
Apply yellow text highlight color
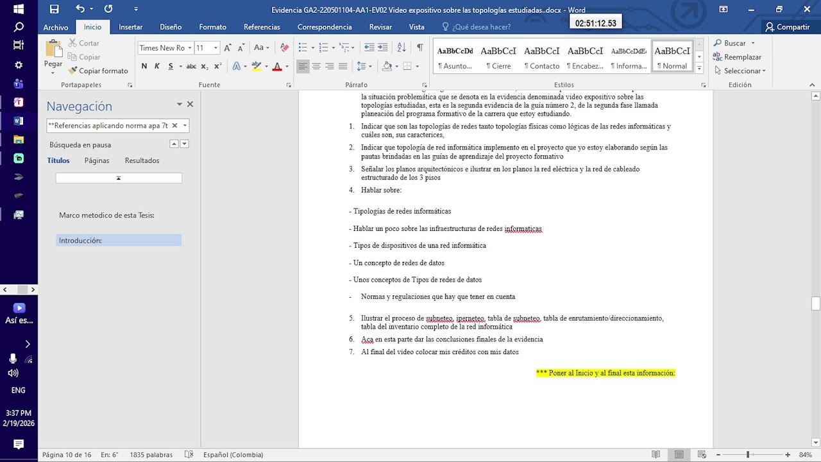click(257, 66)
